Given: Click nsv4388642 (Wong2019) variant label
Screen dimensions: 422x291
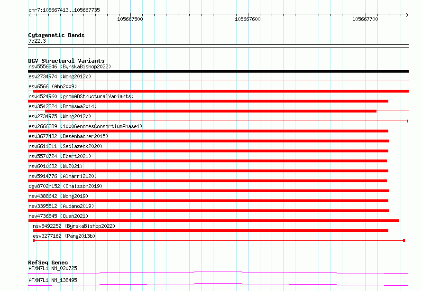Looking at the screenshot, I should [x=58, y=196].
